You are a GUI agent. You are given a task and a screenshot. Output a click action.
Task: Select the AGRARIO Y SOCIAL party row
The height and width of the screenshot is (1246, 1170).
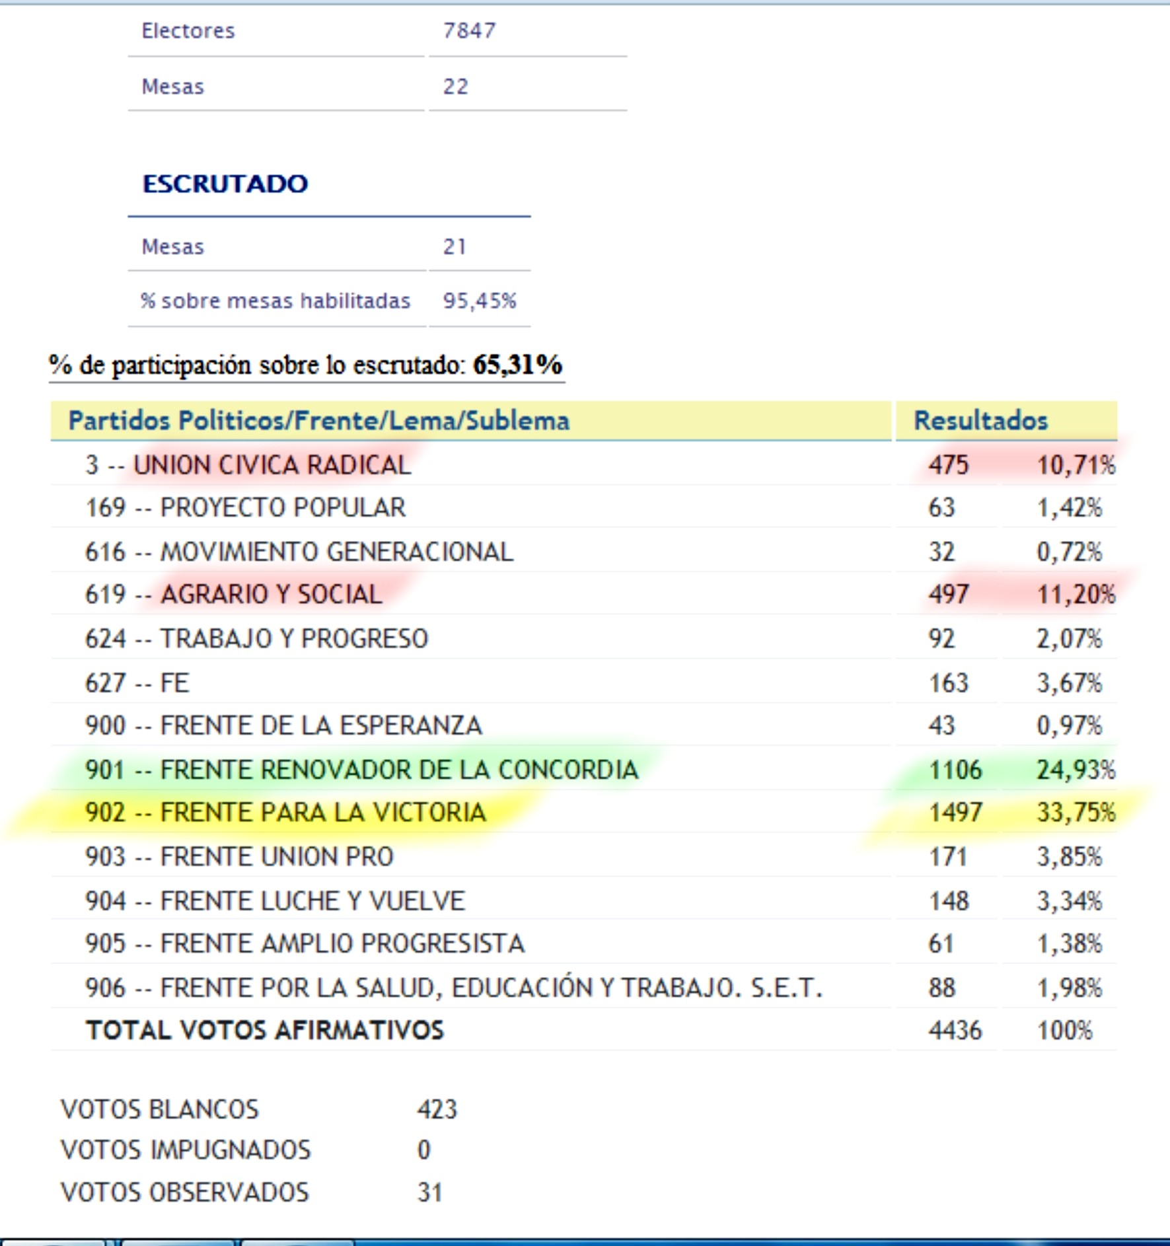tap(271, 595)
